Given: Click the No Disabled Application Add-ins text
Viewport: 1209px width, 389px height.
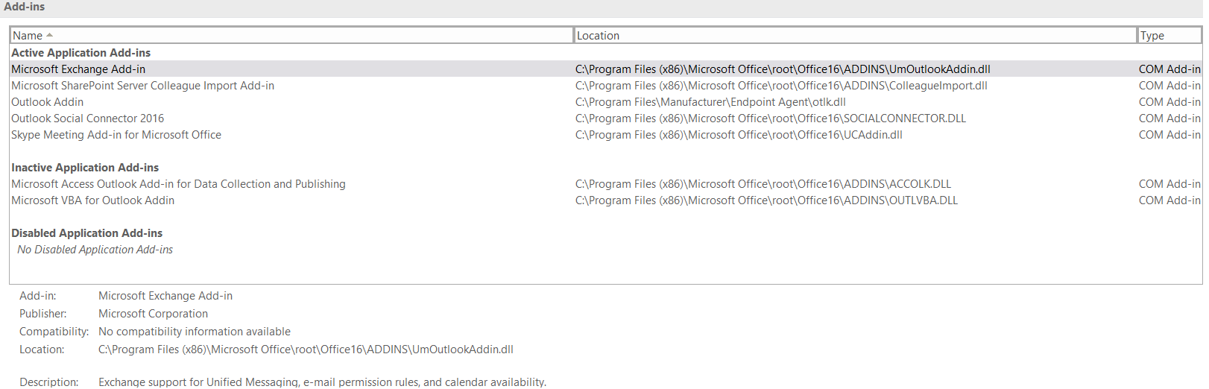Looking at the screenshot, I should (x=95, y=250).
